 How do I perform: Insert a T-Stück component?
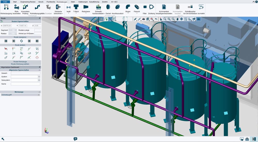(76, 9)
